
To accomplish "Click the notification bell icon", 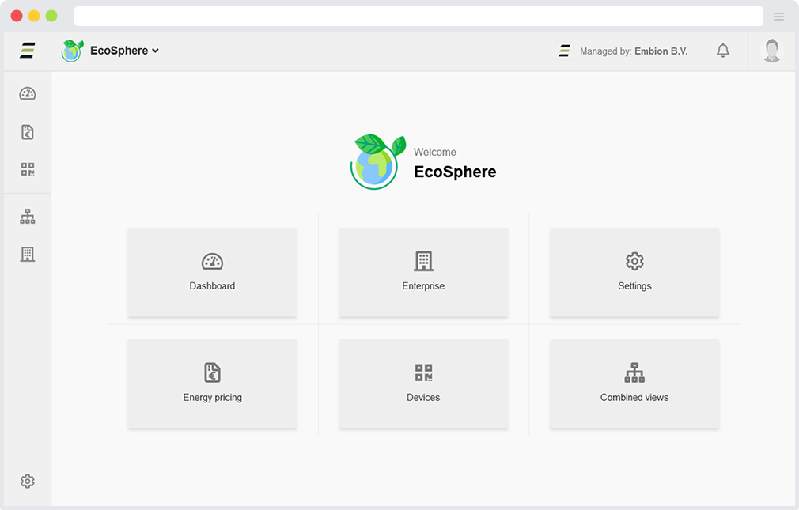I will [723, 51].
